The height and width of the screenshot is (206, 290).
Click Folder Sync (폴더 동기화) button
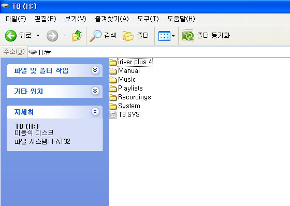[206, 36]
